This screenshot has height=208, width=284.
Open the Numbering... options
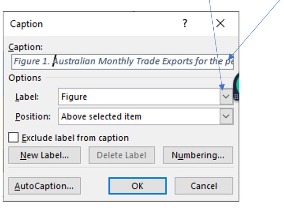click(x=197, y=155)
